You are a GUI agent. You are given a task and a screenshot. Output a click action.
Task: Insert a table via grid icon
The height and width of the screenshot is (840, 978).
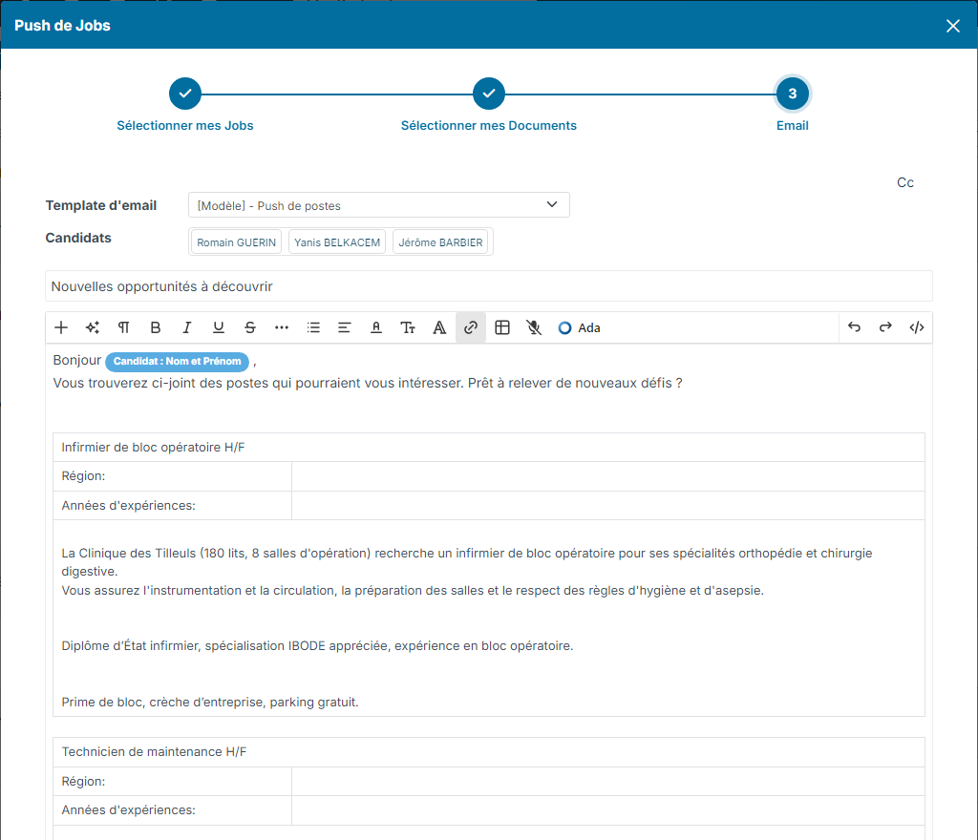[502, 327]
